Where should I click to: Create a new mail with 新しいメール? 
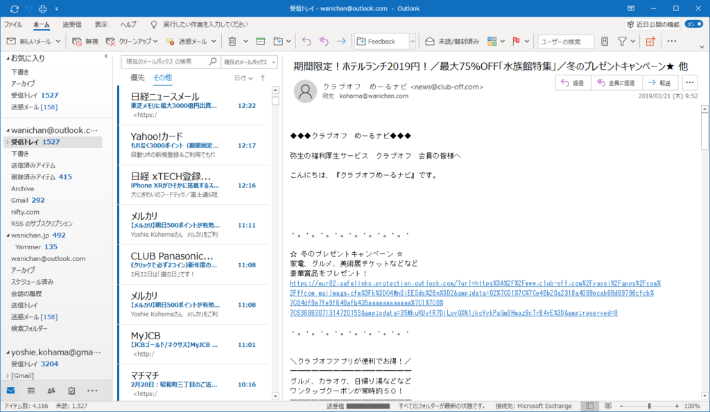coord(29,41)
